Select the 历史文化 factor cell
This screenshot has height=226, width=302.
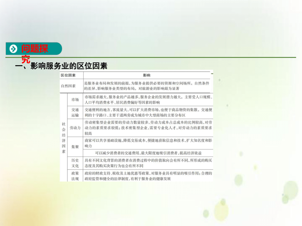[x=75, y=163]
